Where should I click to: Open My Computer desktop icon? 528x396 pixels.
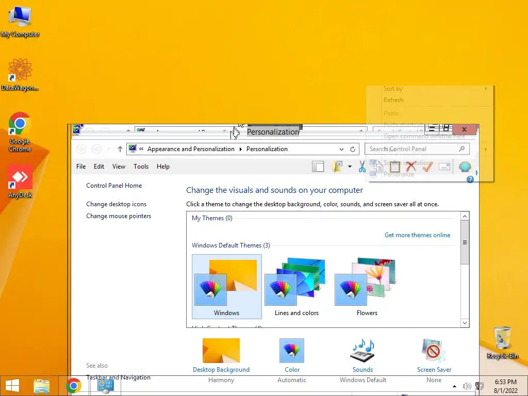[x=20, y=21]
